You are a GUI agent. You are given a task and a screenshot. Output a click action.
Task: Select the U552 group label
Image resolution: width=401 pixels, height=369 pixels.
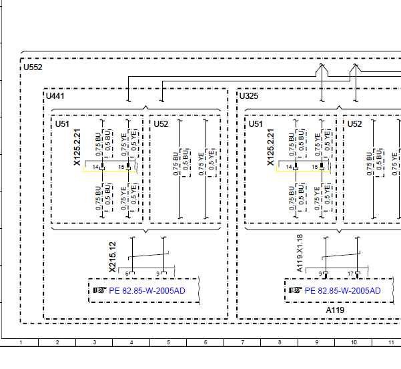coord(33,67)
